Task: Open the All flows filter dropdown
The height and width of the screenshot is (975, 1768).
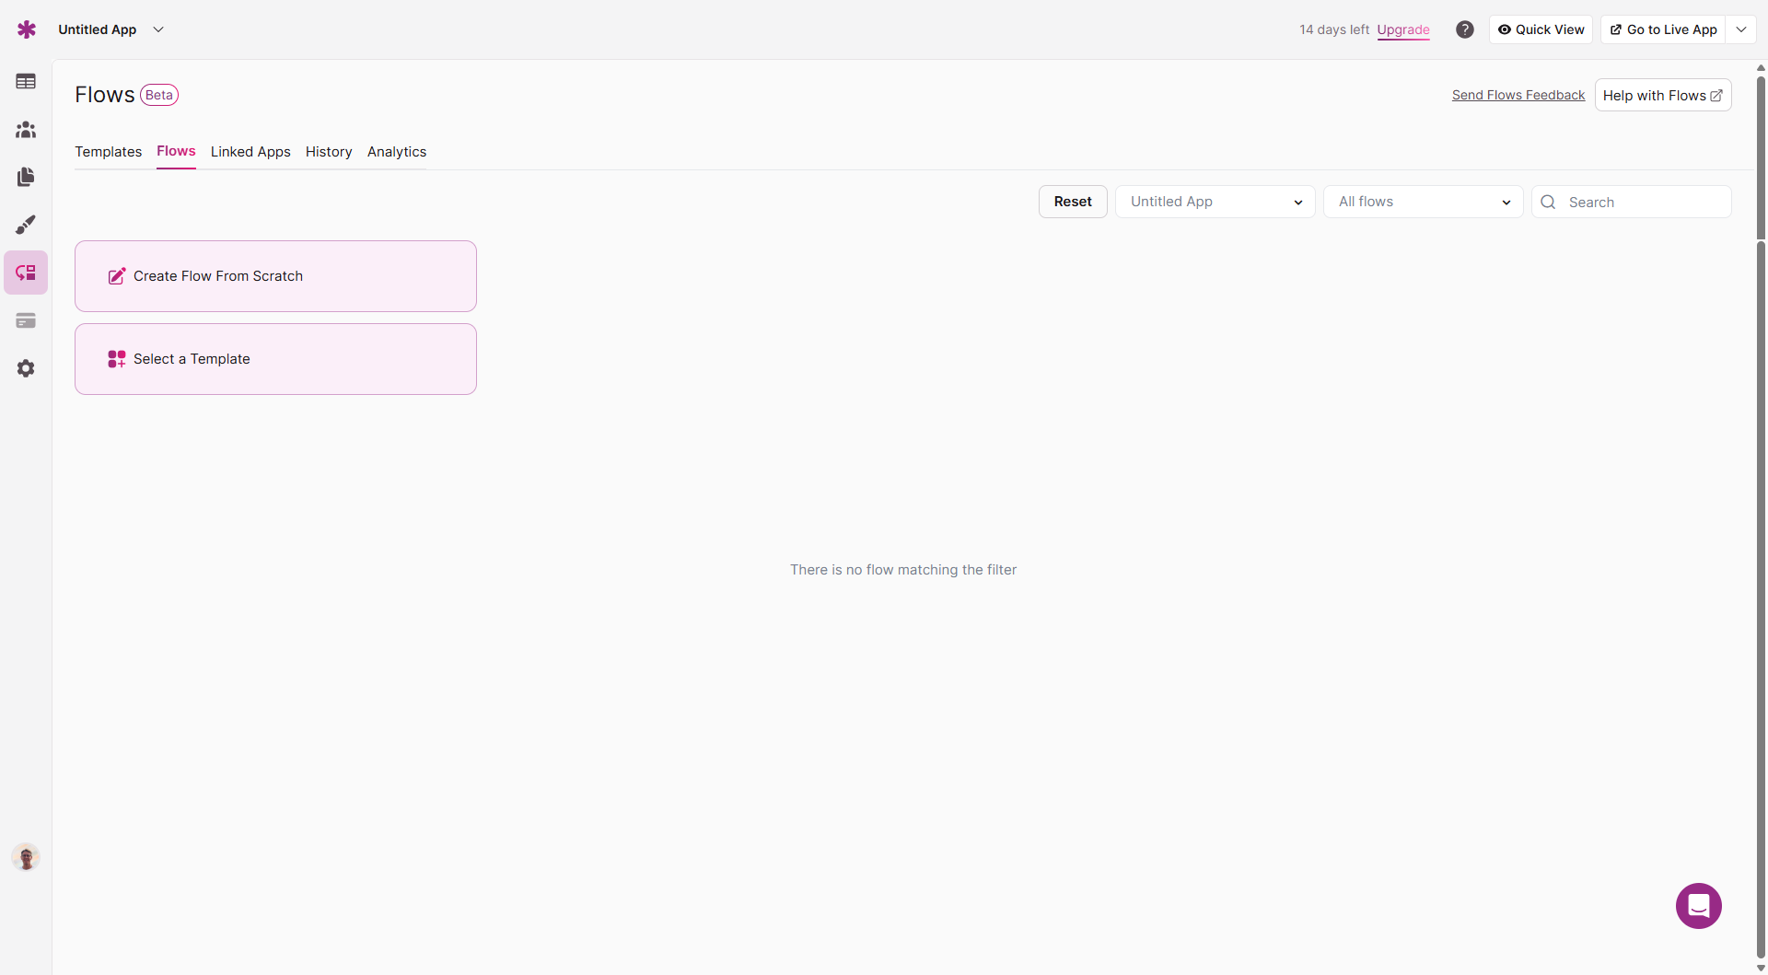Action: [1423, 202]
